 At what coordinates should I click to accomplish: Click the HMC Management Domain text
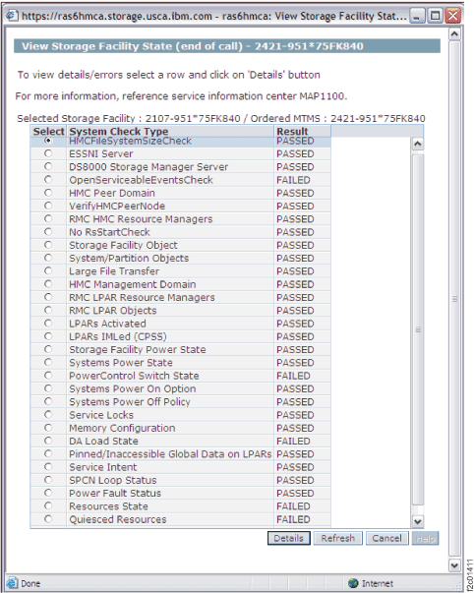tap(133, 284)
